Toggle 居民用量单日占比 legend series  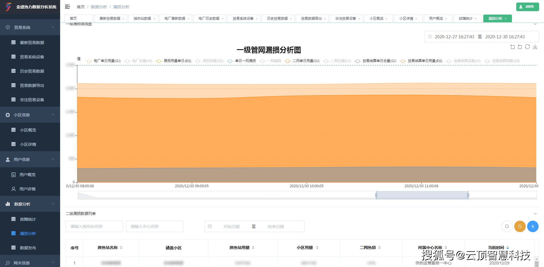coord(174,61)
